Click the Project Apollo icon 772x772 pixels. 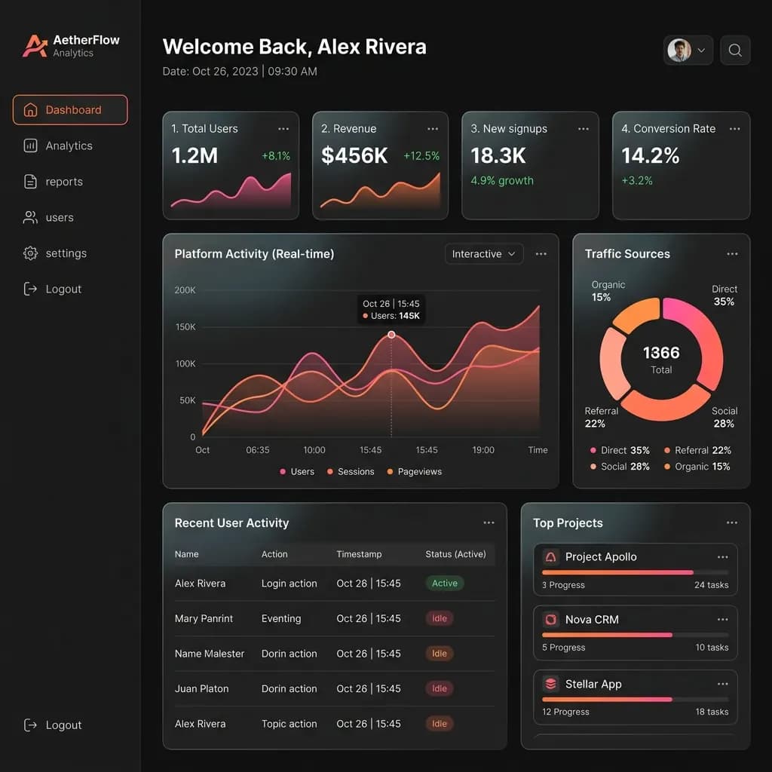[551, 557]
